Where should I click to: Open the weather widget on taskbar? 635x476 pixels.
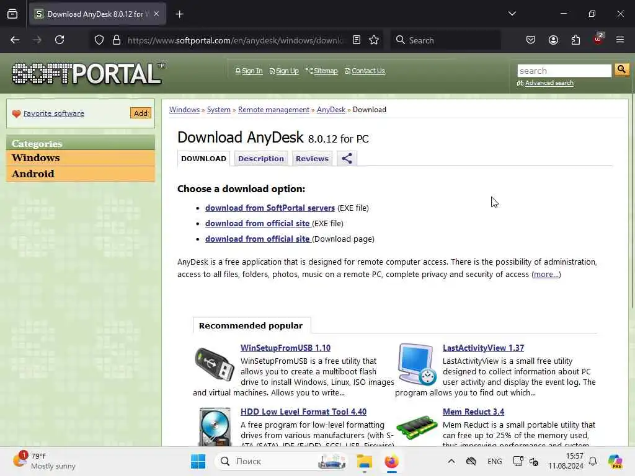click(x=45, y=461)
